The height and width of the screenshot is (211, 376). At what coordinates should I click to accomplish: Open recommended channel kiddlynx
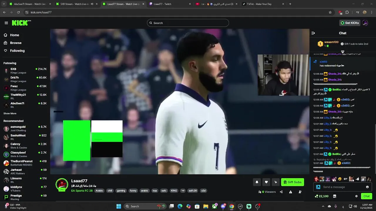click(25, 188)
